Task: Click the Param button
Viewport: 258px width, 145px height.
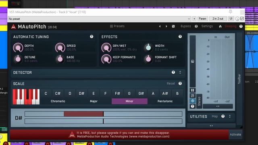Action: coord(202,19)
